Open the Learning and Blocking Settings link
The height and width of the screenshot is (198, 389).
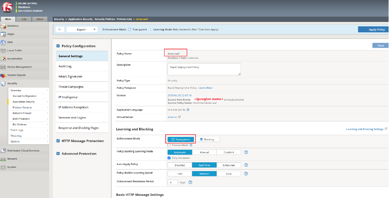tap(364, 129)
